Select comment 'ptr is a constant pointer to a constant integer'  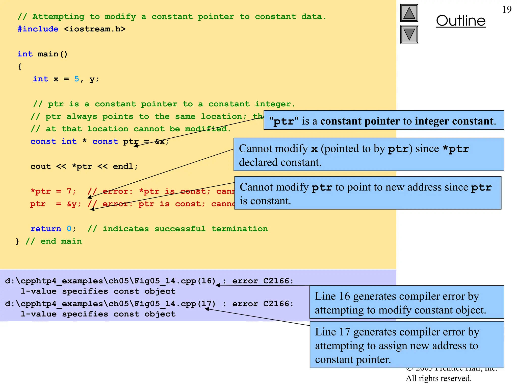164,104
